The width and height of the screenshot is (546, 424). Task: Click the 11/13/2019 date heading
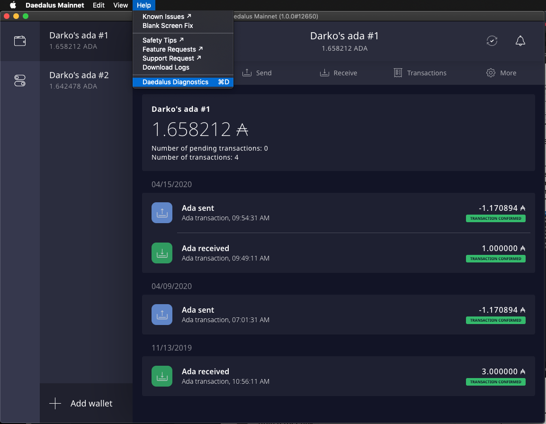tap(172, 348)
